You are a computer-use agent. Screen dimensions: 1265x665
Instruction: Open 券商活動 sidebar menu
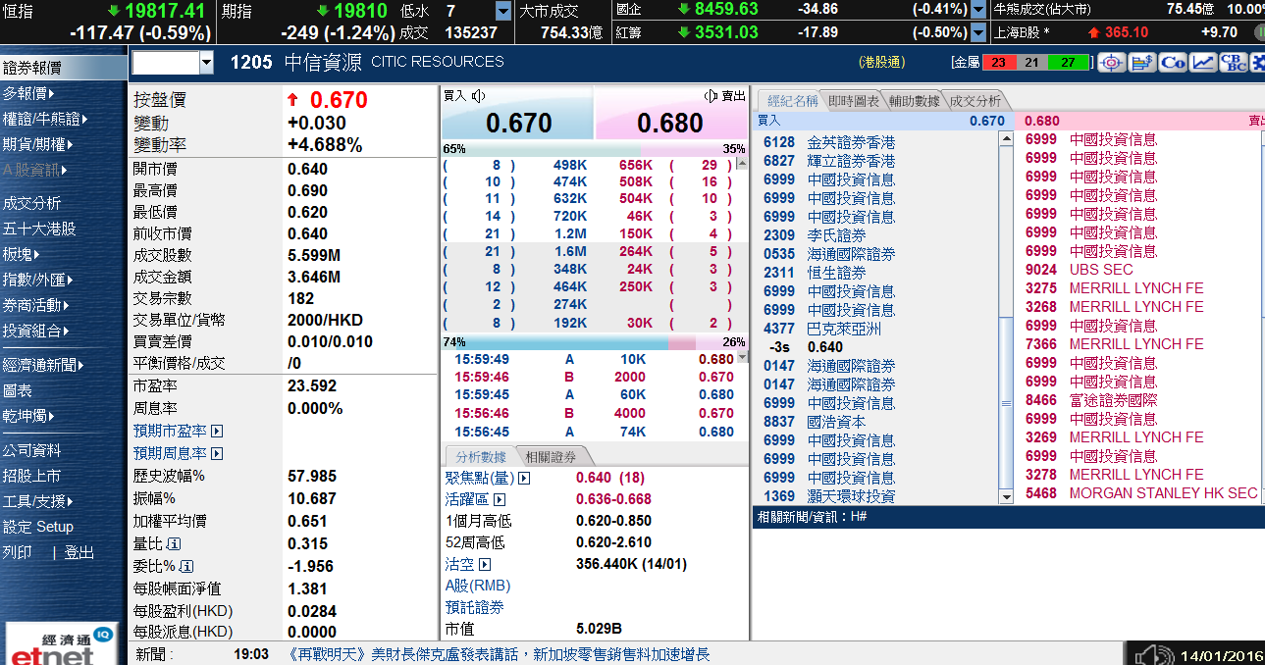pos(35,305)
